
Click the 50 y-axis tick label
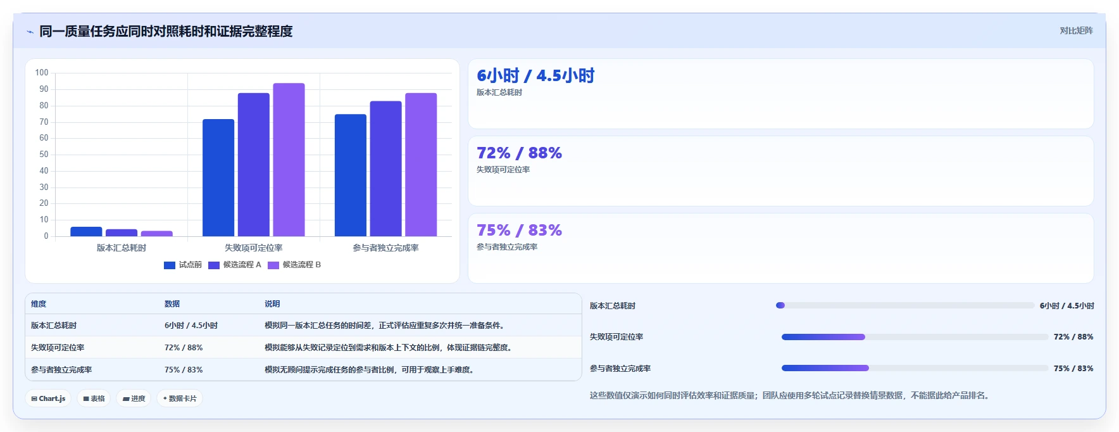[44, 155]
